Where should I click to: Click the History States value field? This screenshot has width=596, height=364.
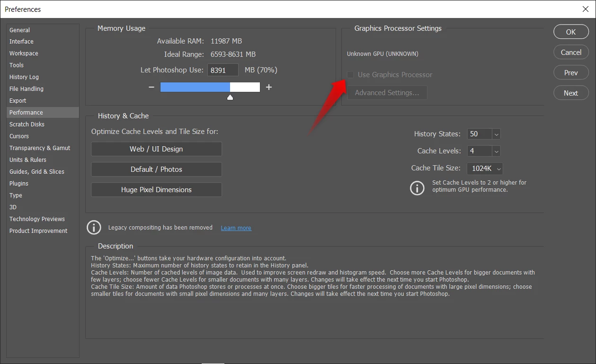(480, 134)
